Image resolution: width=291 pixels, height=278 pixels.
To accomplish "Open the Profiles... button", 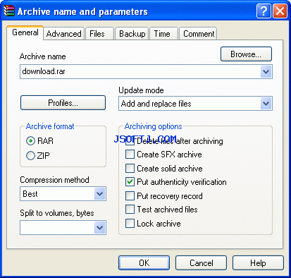I will tap(63, 103).
